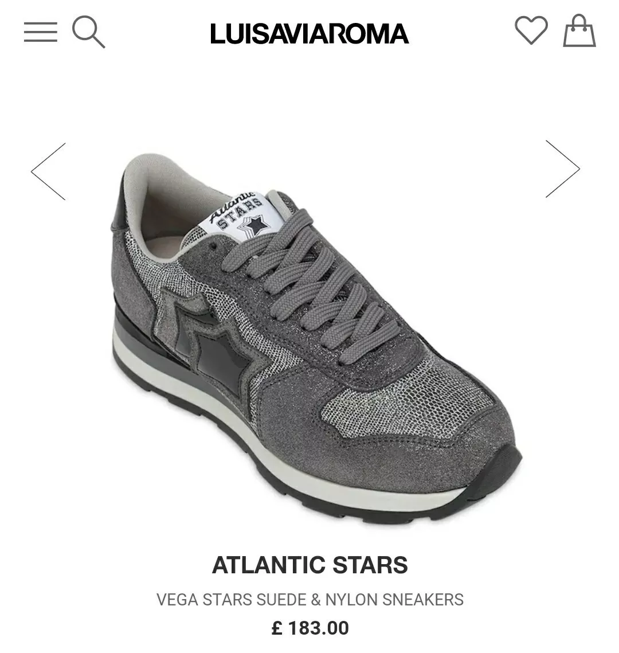The height and width of the screenshot is (653, 619).
Task: View items in the shopping bag
Action: pos(579,31)
